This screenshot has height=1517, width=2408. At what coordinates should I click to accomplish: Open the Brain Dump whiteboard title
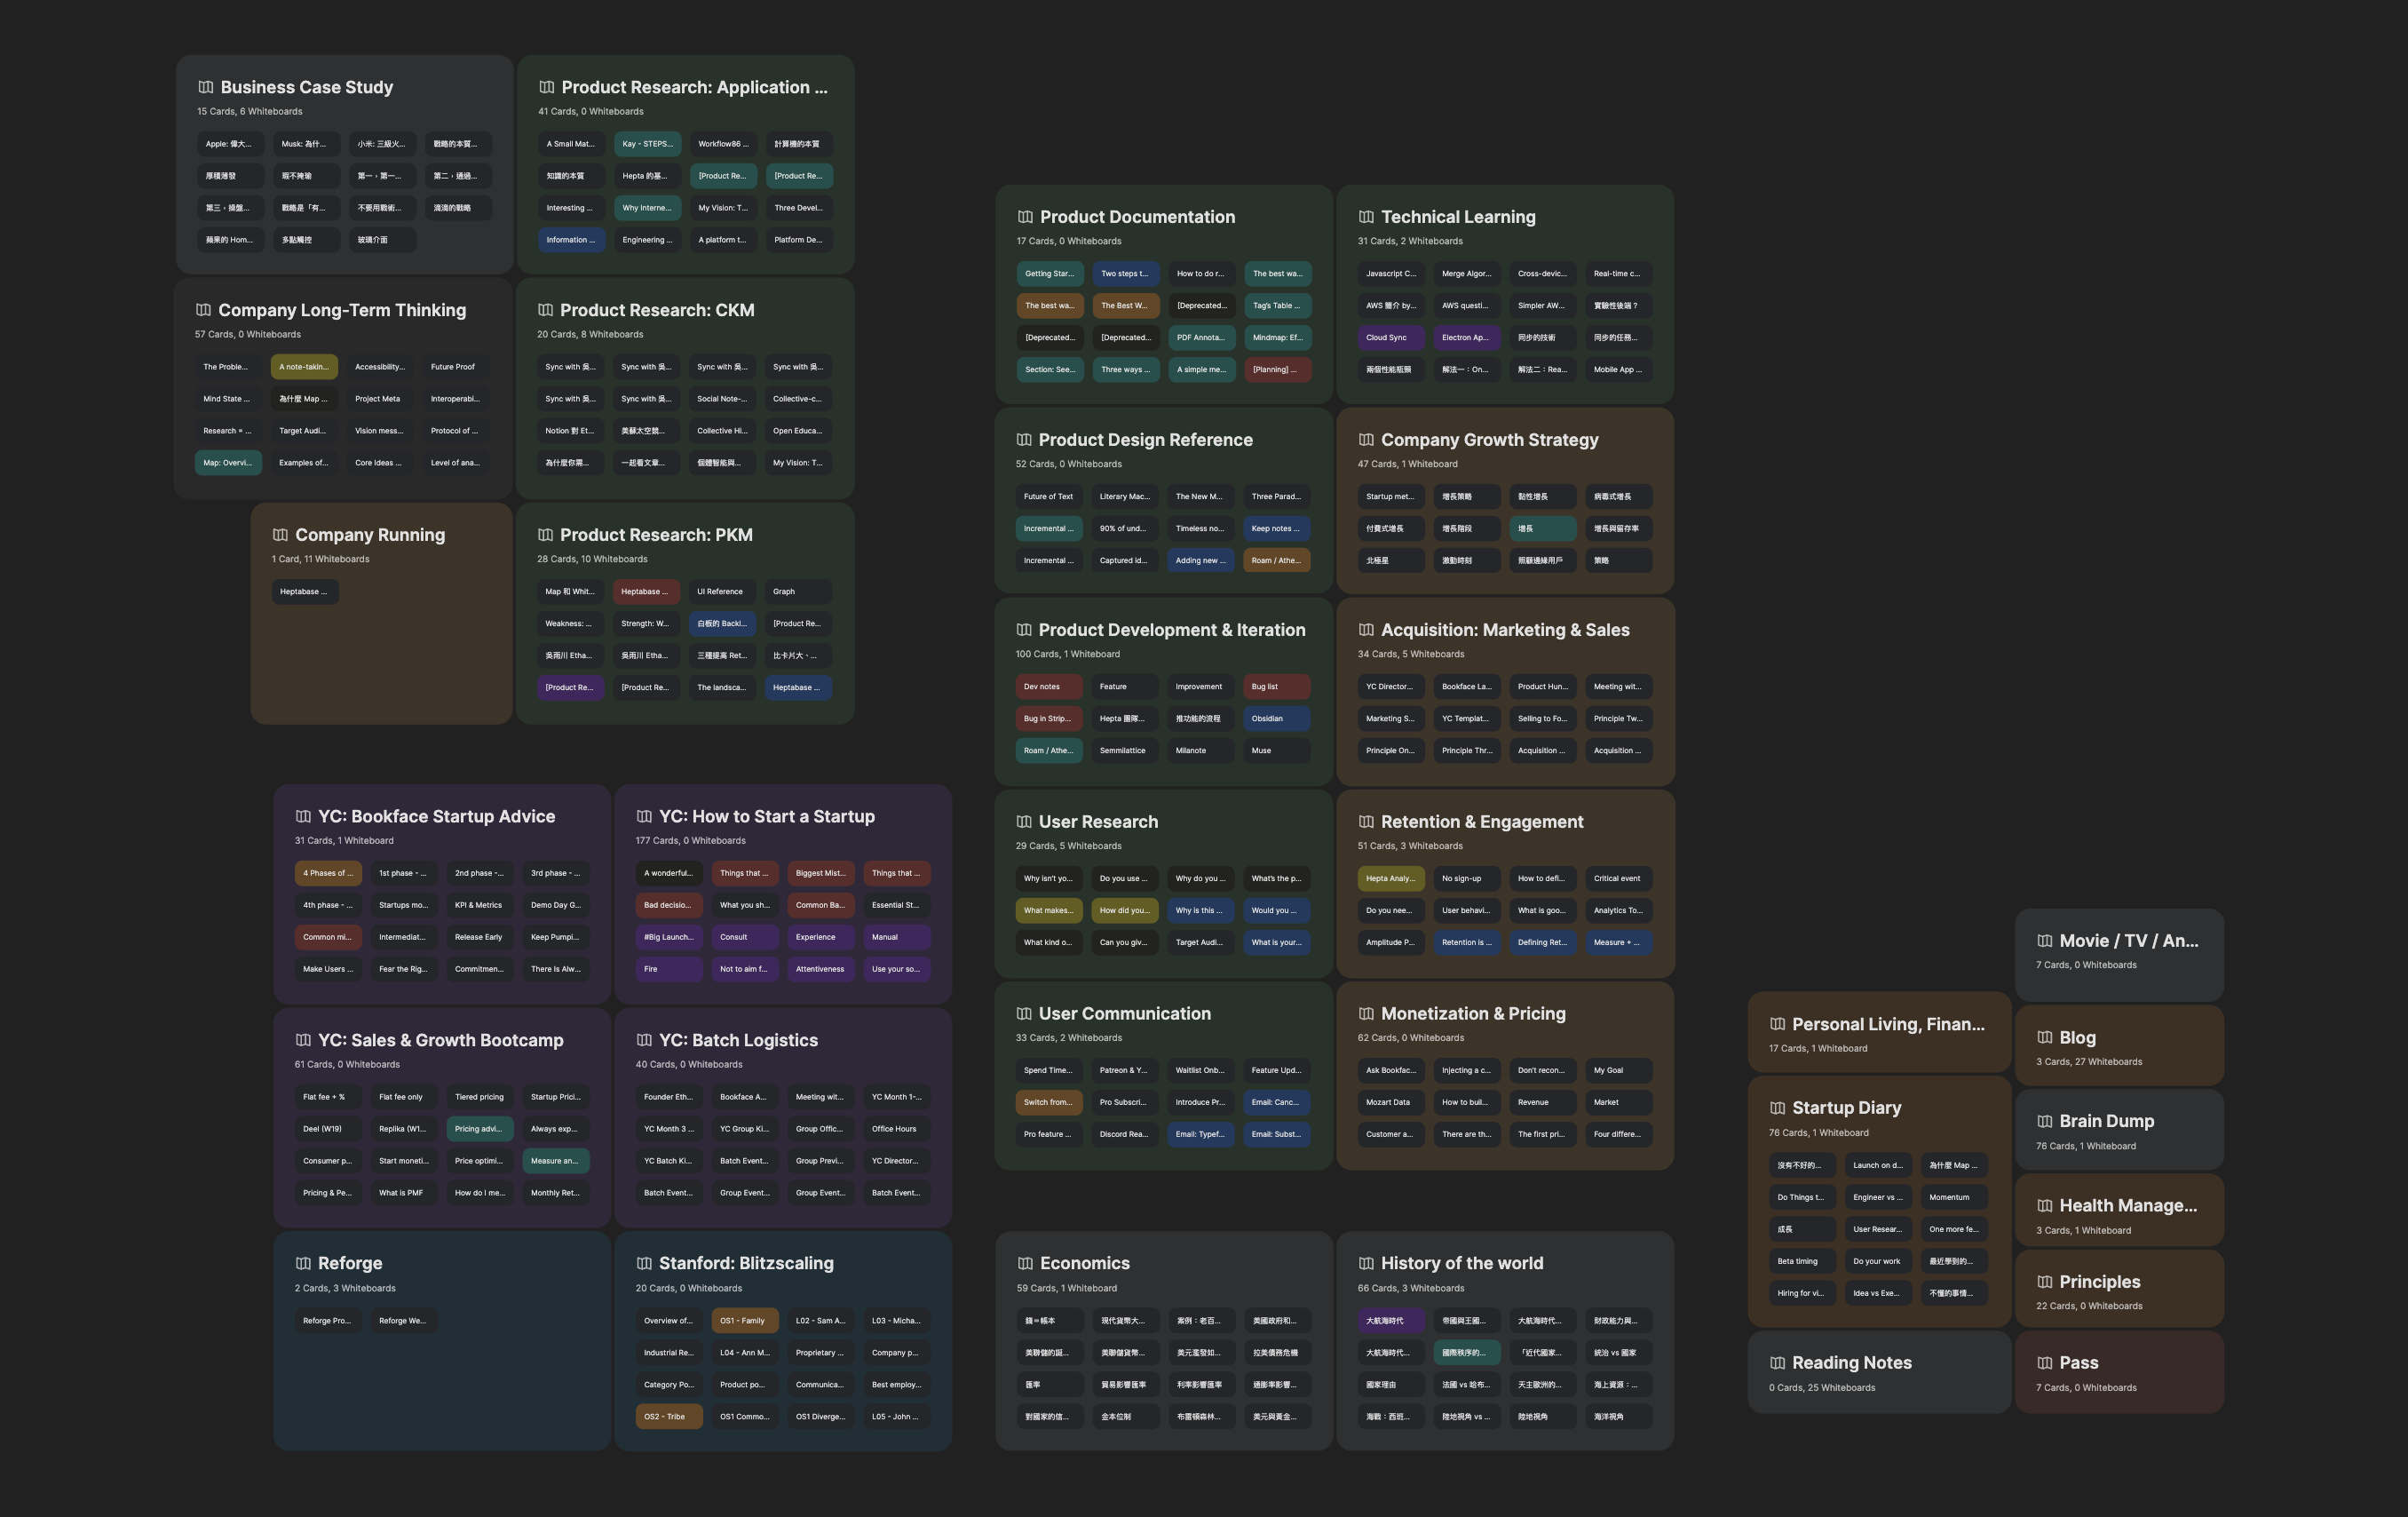(2106, 1121)
